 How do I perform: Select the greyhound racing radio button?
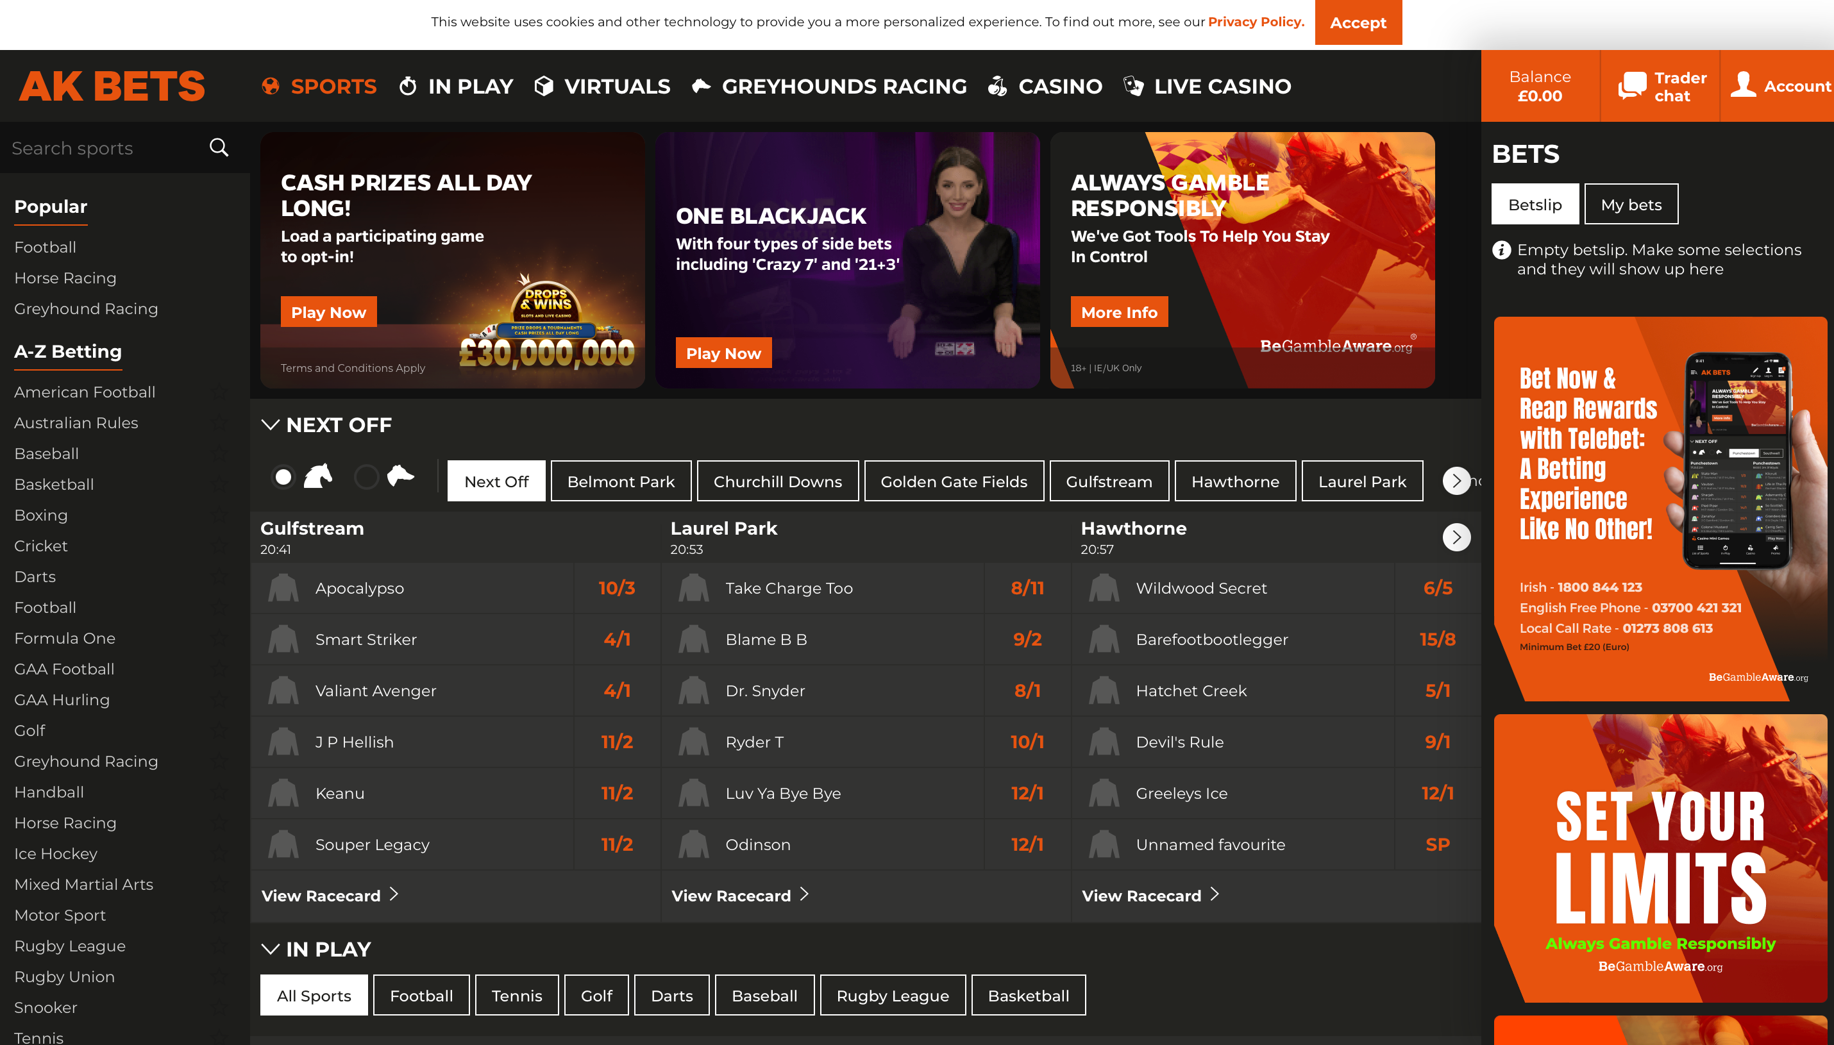pos(366,476)
